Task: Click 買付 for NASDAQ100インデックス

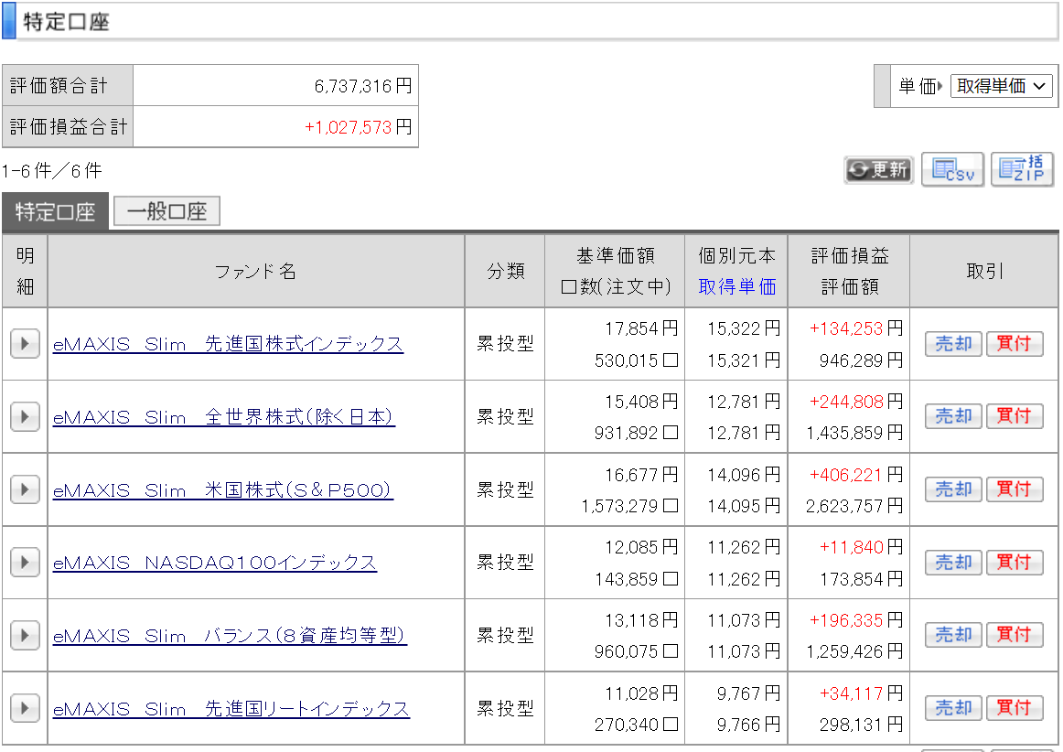Action: click(x=1015, y=562)
